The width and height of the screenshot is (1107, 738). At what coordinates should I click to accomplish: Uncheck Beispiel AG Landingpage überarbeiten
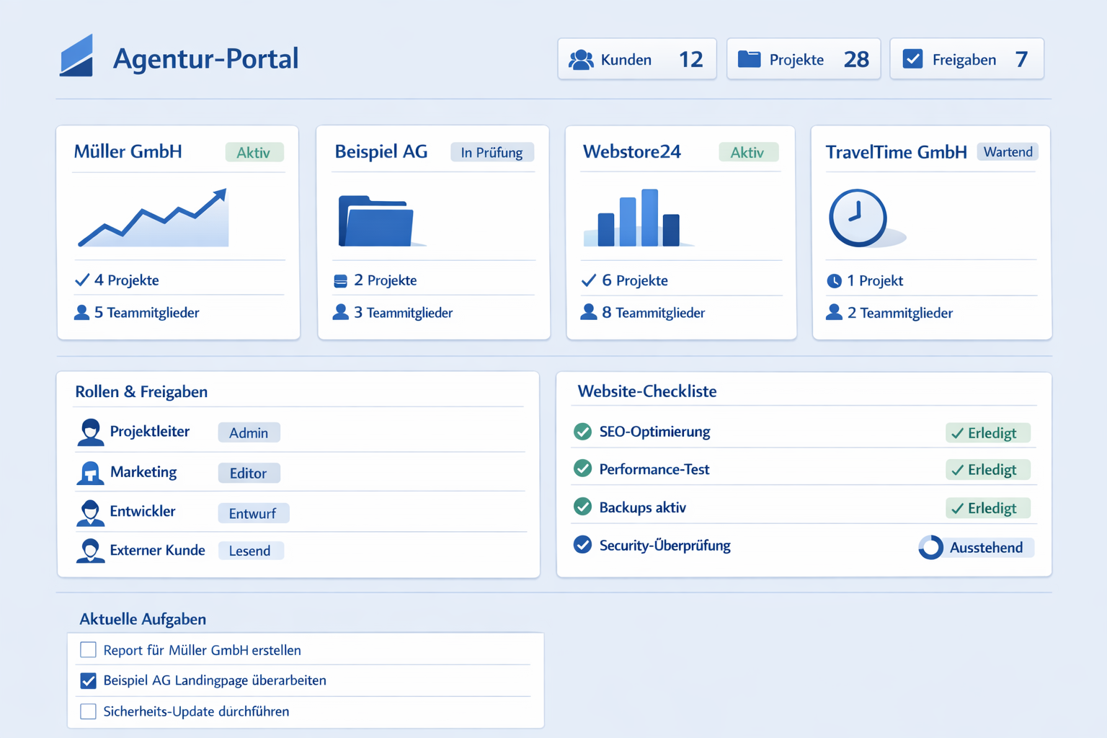pyautogui.click(x=88, y=680)
